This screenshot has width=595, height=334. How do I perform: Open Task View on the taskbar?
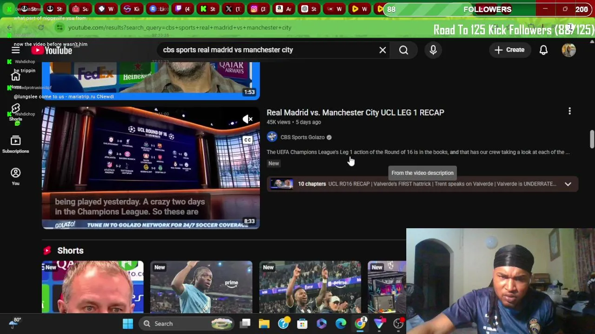[245, 323]
